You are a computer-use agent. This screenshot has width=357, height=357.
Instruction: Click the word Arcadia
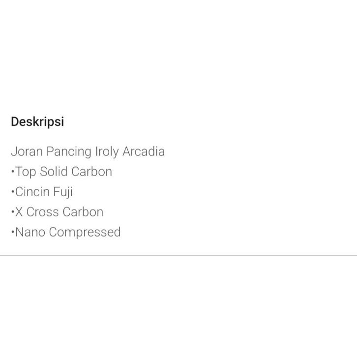144,151
